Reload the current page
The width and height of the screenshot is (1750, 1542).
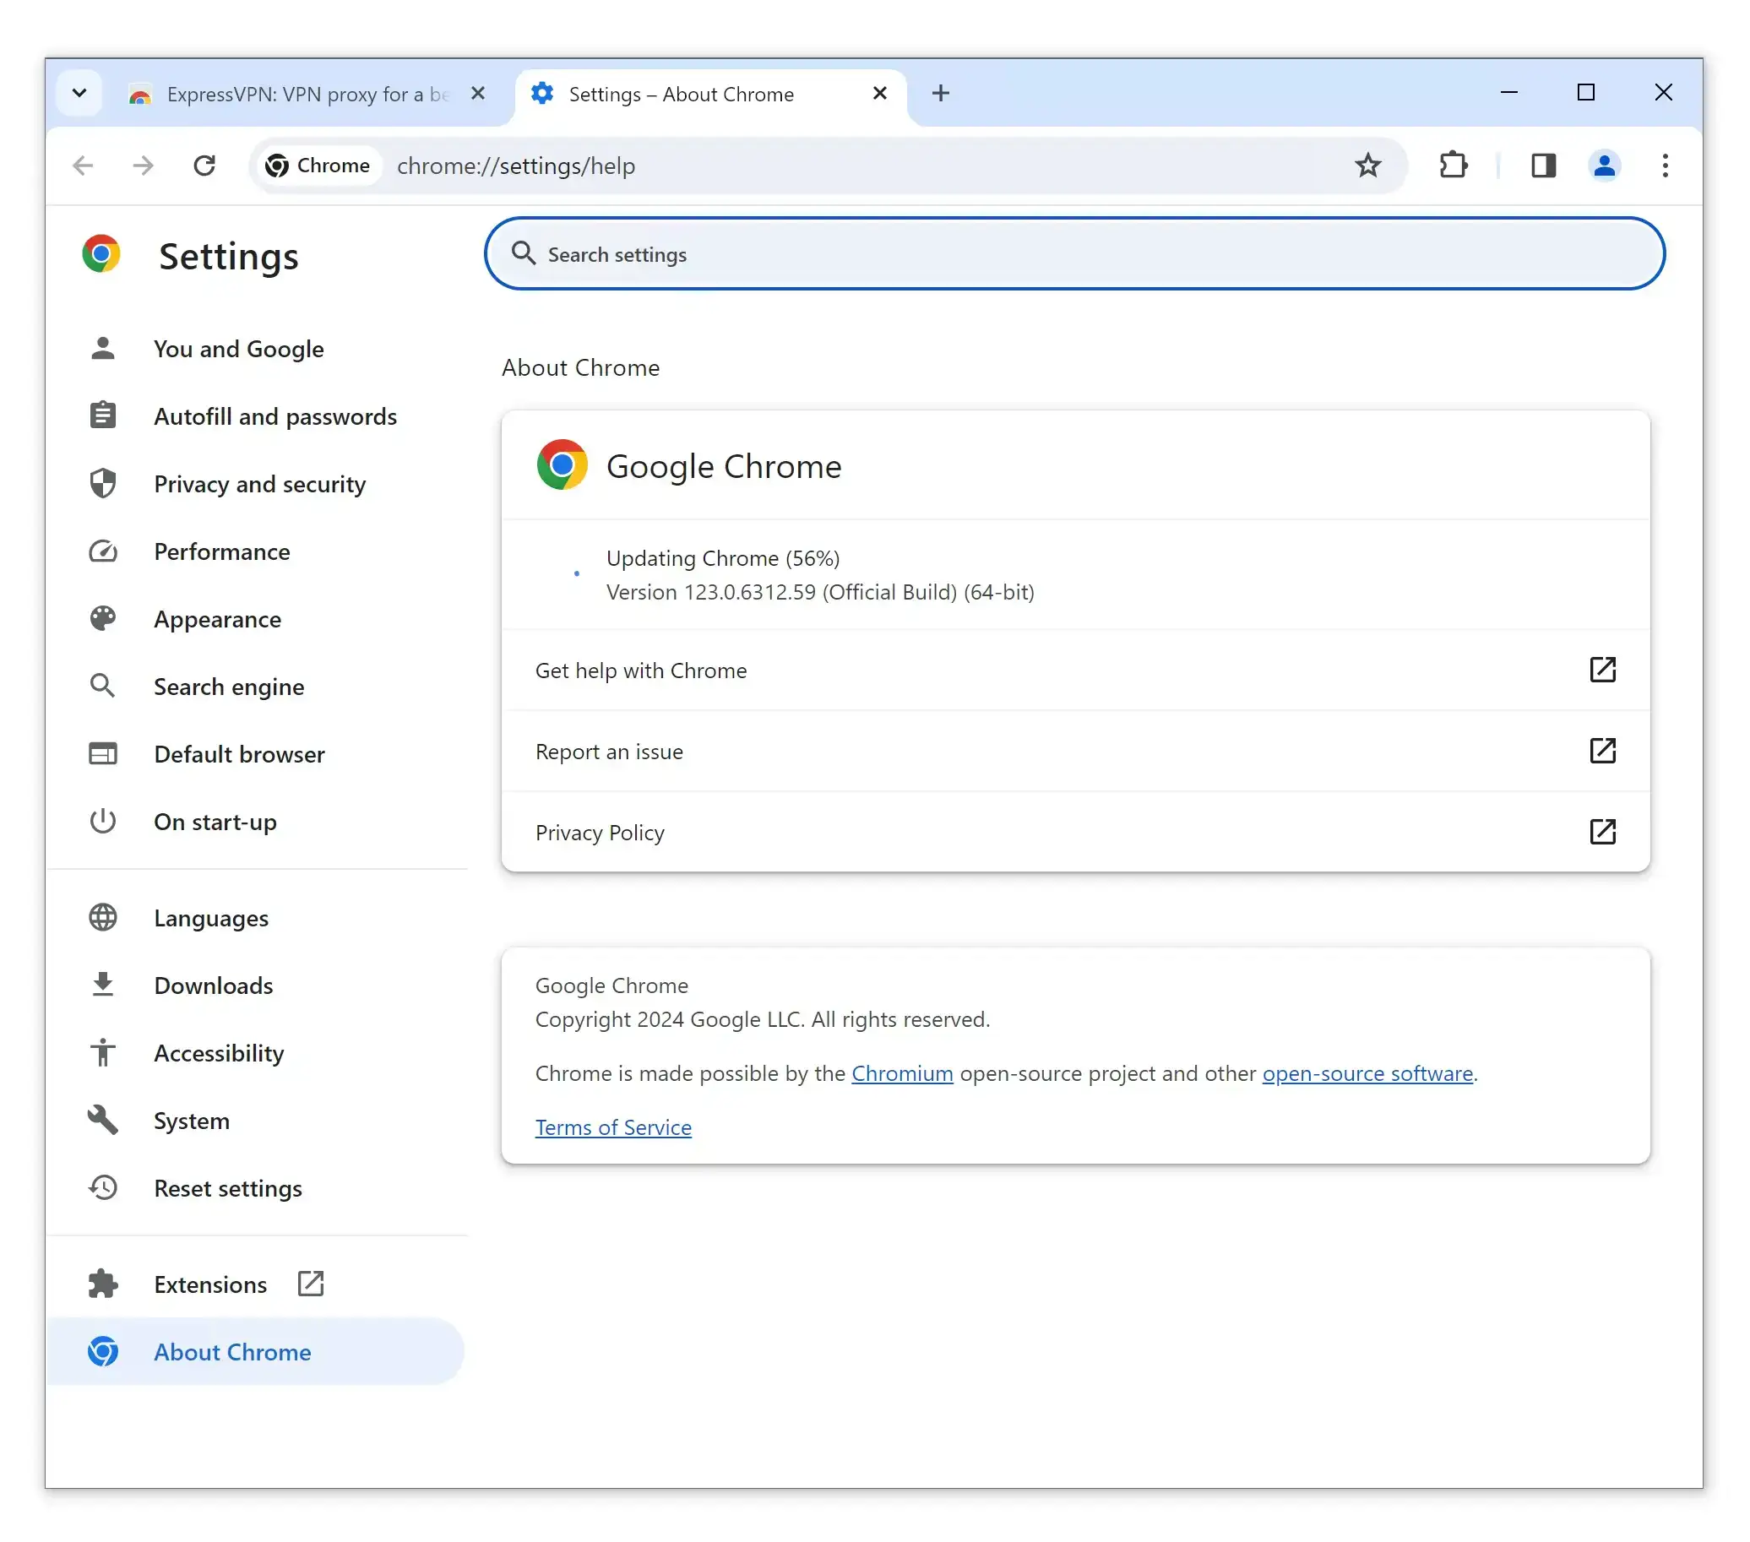tap(204, 166)
